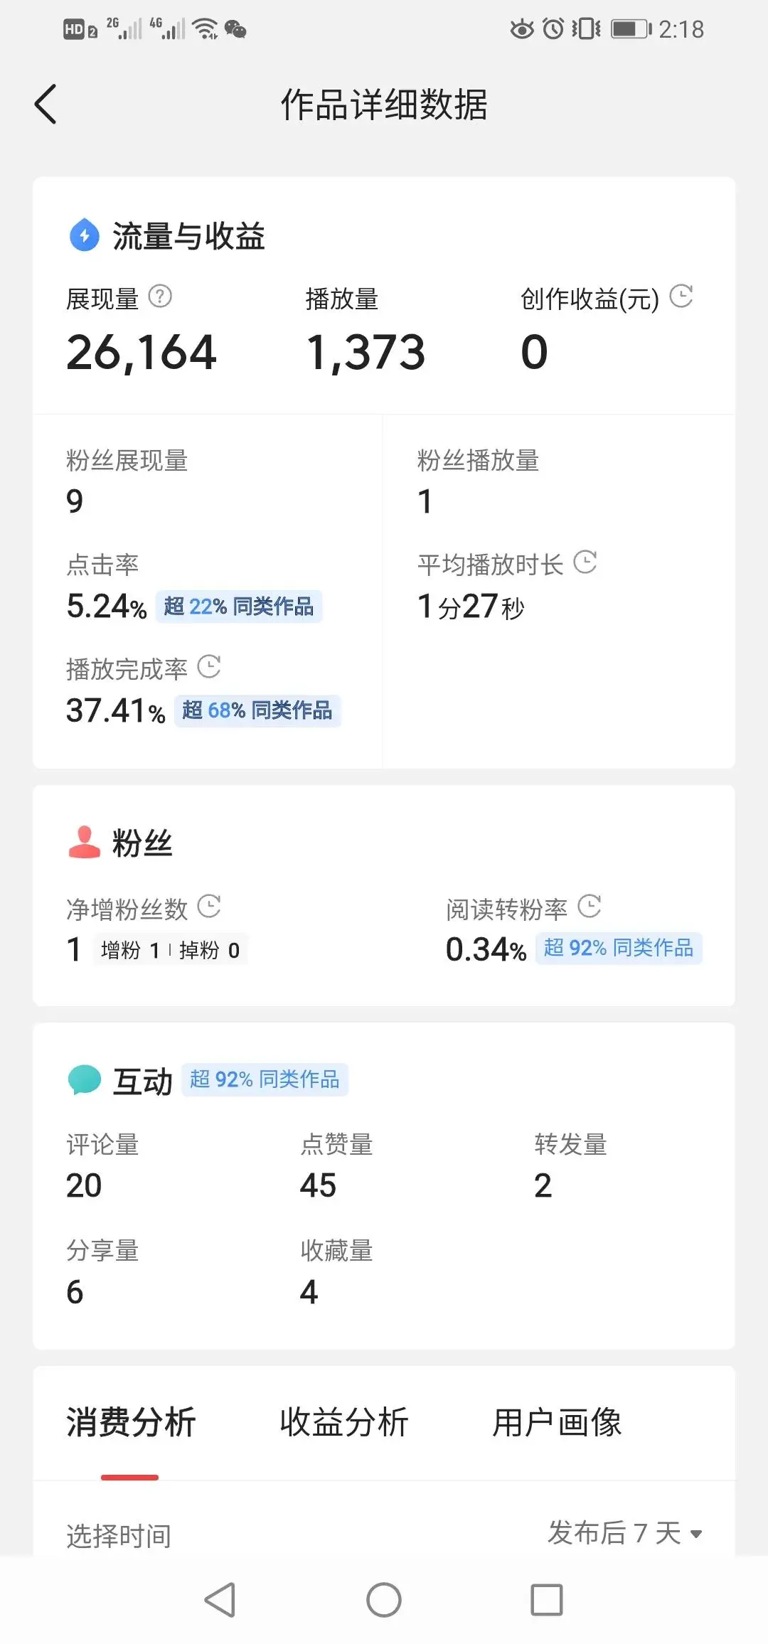Tap the question mark beside 展现量
The width and height of the screenshot is (768, 1644).
point(160,297)
